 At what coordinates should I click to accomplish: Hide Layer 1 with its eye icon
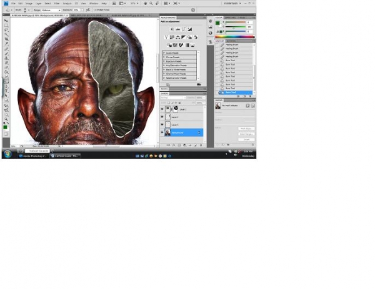tap(162, 117)
